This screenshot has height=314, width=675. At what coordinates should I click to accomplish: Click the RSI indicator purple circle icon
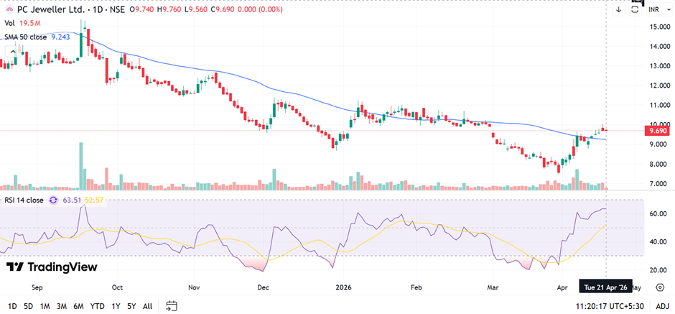pos(53,200)
